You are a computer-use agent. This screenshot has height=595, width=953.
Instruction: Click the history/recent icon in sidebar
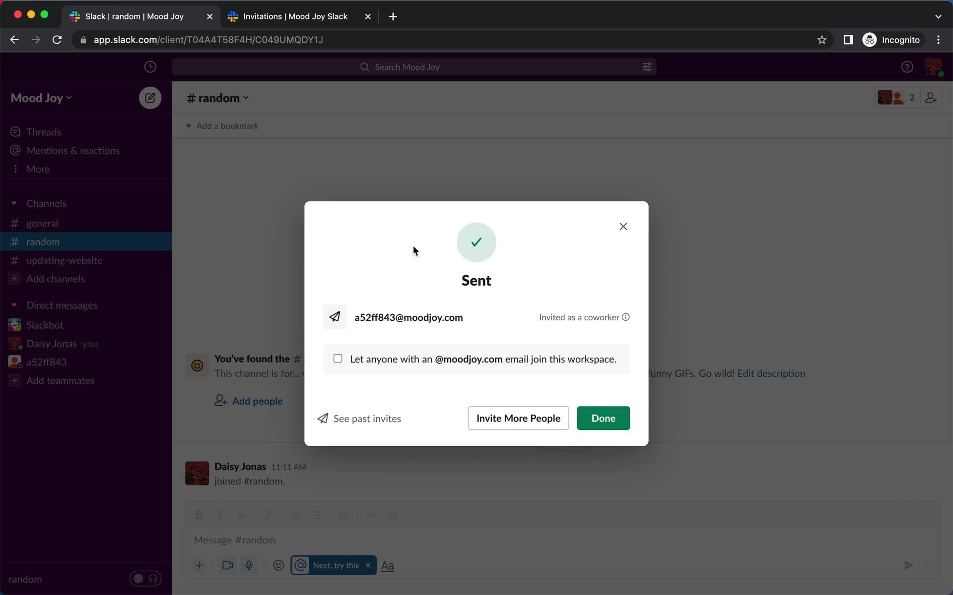click(x=150, y=66)
